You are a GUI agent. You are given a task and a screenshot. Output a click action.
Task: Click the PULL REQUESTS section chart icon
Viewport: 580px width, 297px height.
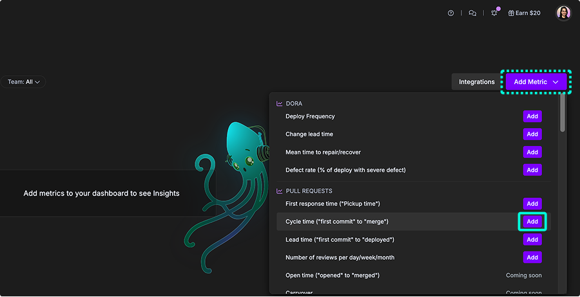point(279,191)
